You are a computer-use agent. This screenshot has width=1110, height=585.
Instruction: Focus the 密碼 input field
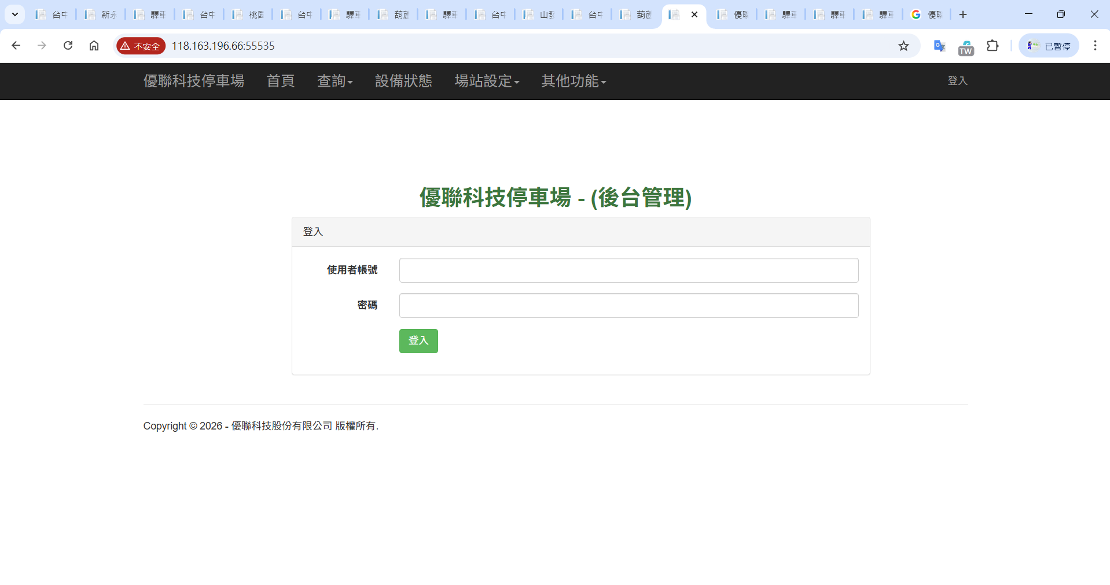tap(628, 305)
